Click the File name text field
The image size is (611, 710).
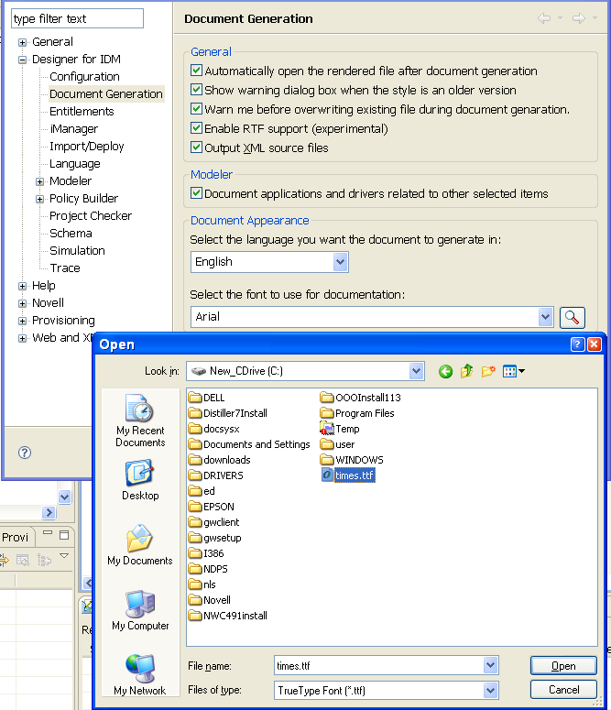coord(379,666)
